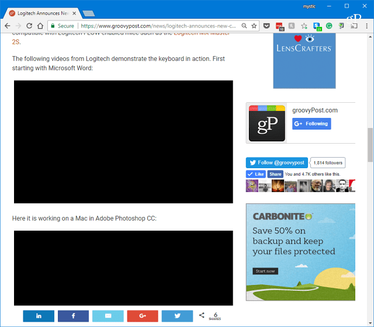Image resolution: width=374 pixels, height=327 pixels.
Task: Open the browser home page
Action: [40, 26]
